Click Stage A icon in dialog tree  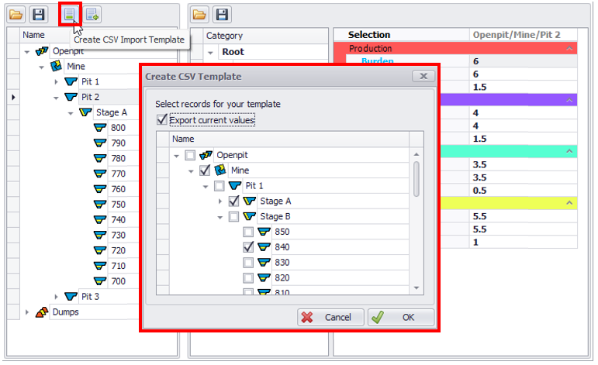coord(250,201)
